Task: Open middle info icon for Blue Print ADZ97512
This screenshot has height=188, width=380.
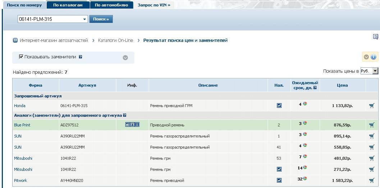Action: [x=132, y=125]
